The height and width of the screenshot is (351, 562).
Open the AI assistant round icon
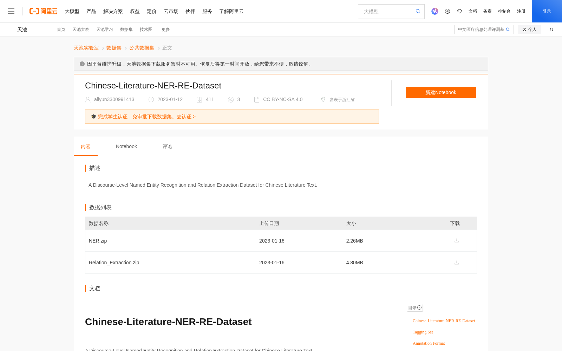(x=435, y=11)
